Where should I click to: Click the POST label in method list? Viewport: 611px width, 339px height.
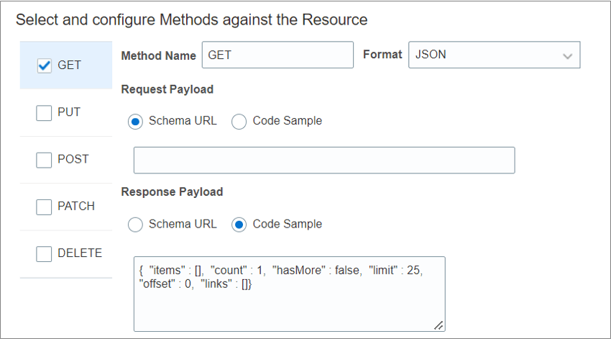pyautogui.click(x=73, y=160)
